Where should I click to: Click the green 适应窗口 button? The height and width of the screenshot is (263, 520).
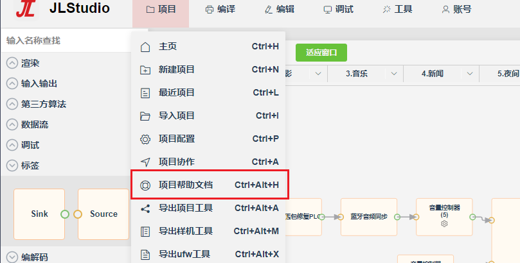click(x=321, y=53)
